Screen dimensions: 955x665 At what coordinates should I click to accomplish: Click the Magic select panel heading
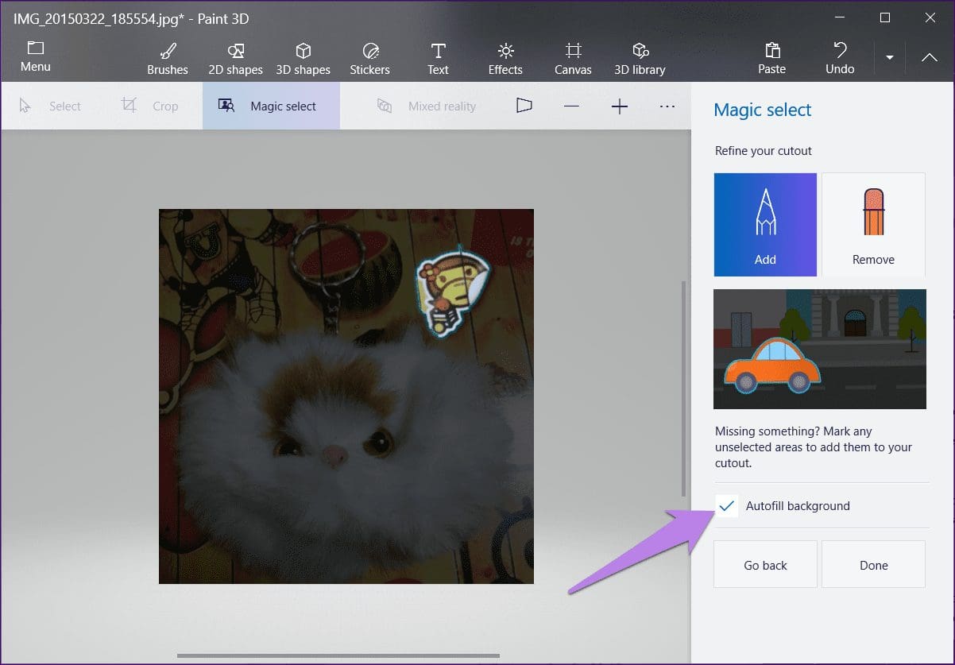coord(763,110)
